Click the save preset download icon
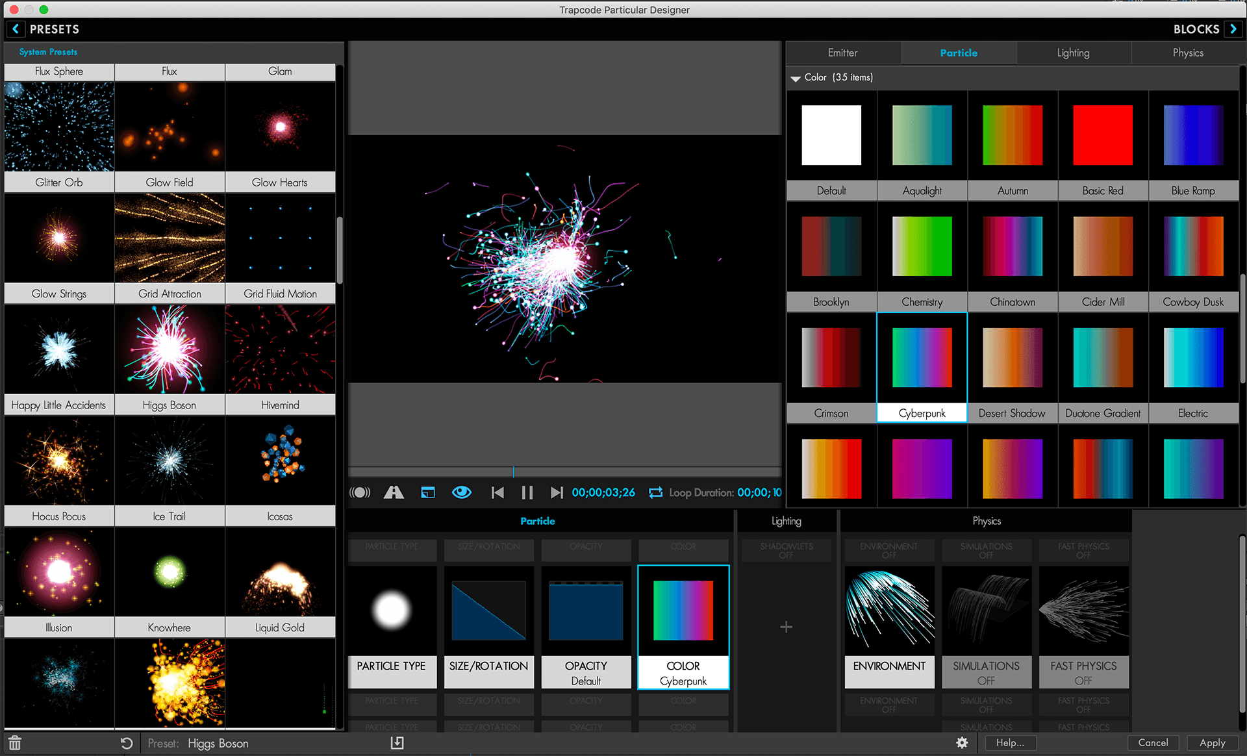The height and width of the screenshot is (756, 1247). [x=397, y=743]
